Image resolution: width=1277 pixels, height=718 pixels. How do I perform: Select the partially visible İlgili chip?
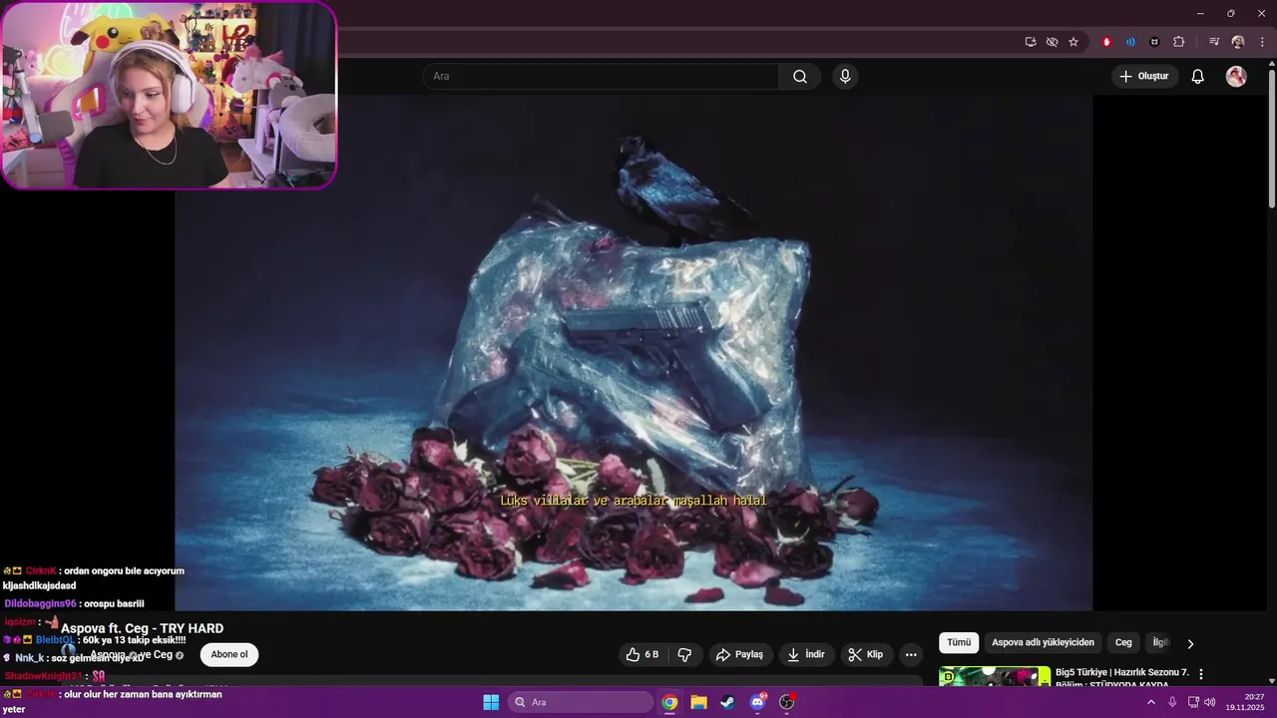[x=1159, y=643]
